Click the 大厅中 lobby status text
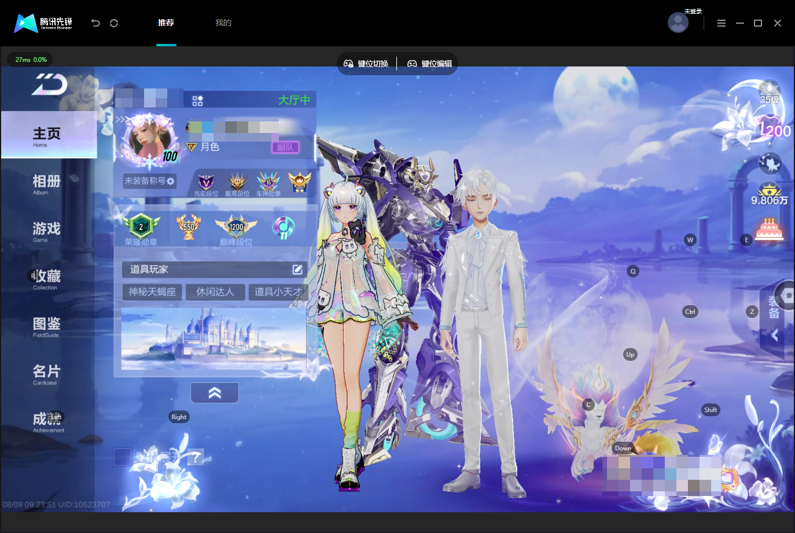The image size is (795, 533). 294,100
